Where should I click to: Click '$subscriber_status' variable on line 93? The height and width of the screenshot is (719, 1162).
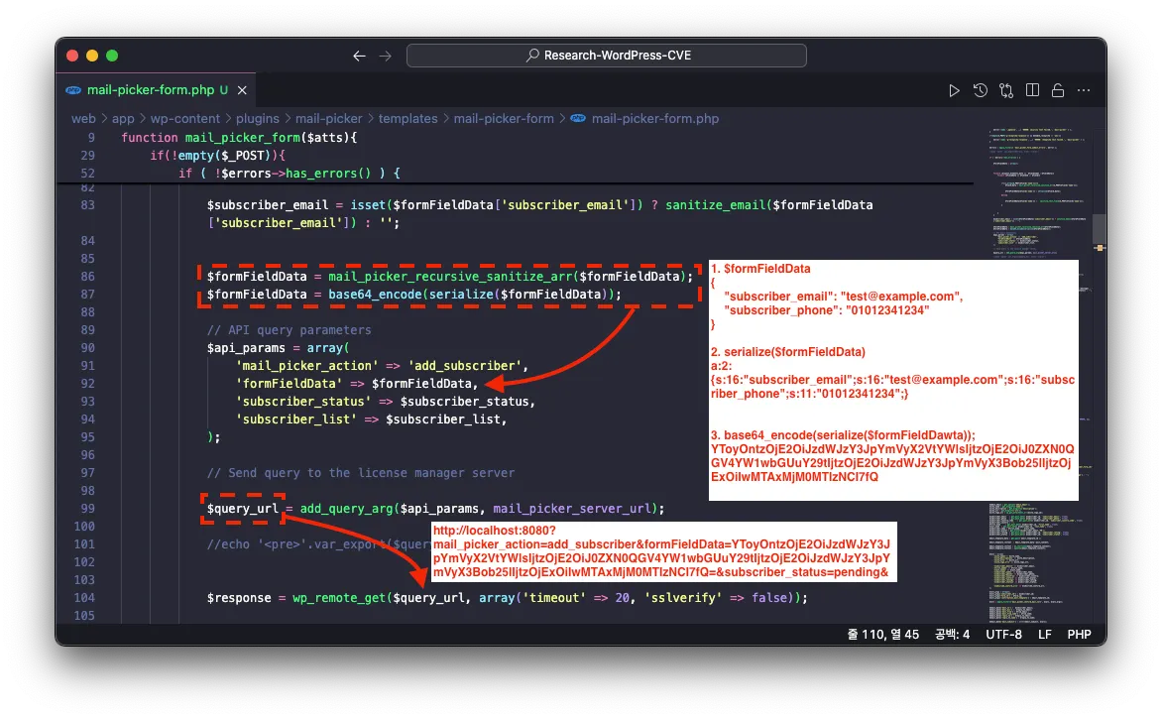(x=465, y=401)
